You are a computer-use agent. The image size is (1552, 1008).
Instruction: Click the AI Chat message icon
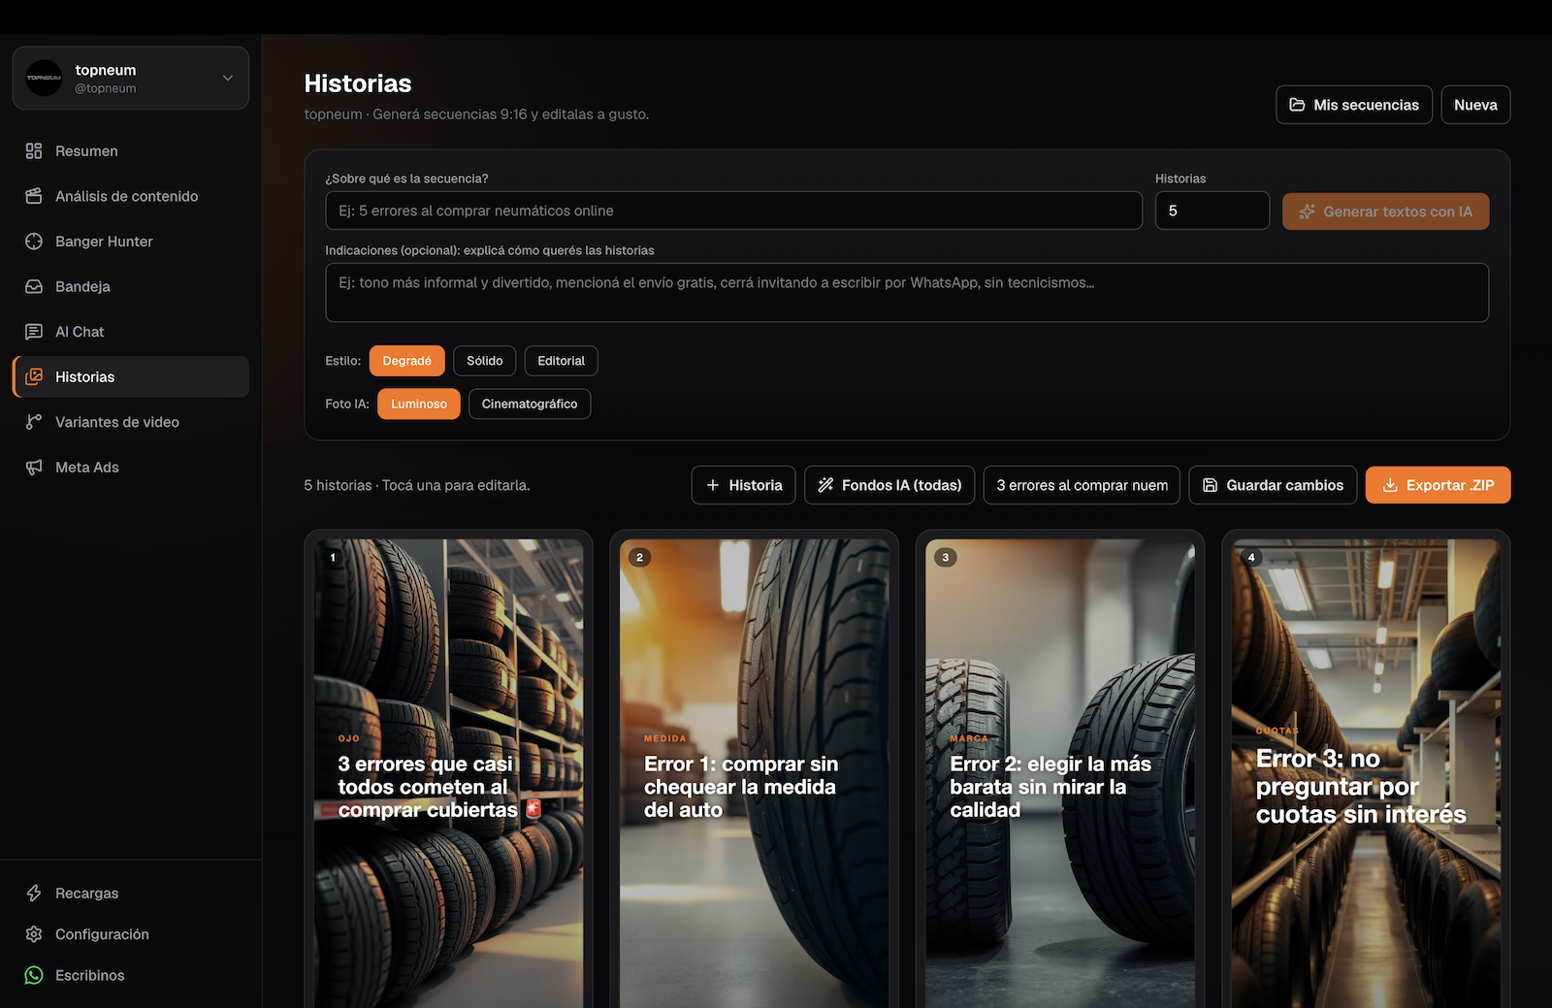[x=34, y=332]
